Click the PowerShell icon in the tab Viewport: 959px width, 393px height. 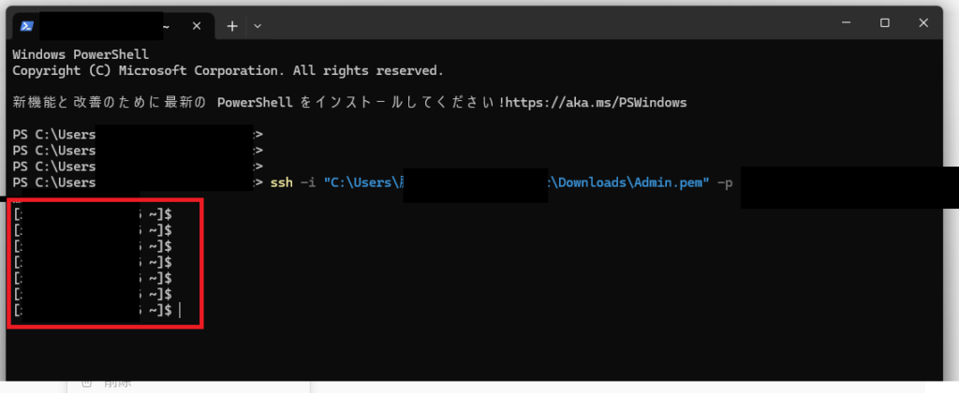pyautogui.click(x=26, y=25)
